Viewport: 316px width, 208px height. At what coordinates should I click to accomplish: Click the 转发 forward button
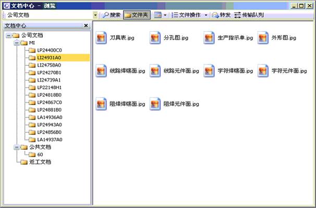pos(221,15)
